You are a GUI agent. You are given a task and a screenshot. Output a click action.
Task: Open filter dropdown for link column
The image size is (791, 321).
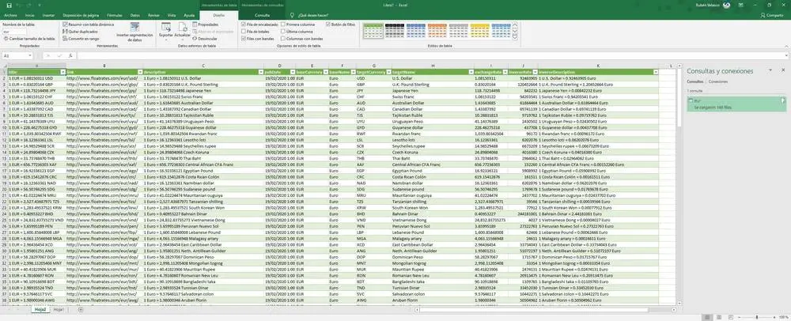coord(139,73)
